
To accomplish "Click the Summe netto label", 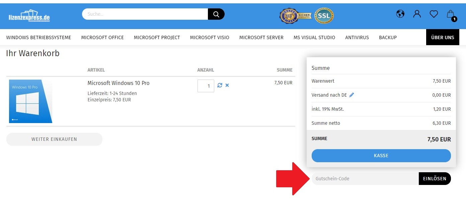I will (x=326, y=123).
